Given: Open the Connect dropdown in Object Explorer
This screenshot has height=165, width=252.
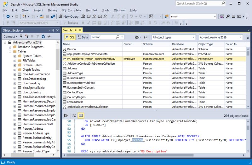Looking at the screenshot, I should coord(10,37).
